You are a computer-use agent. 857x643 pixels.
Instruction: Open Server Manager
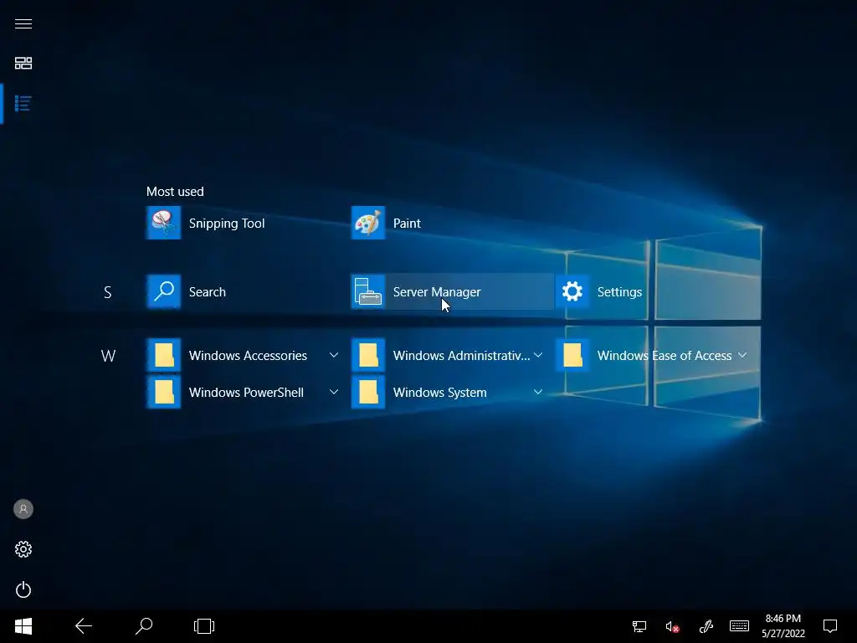(x=452, y=292)
